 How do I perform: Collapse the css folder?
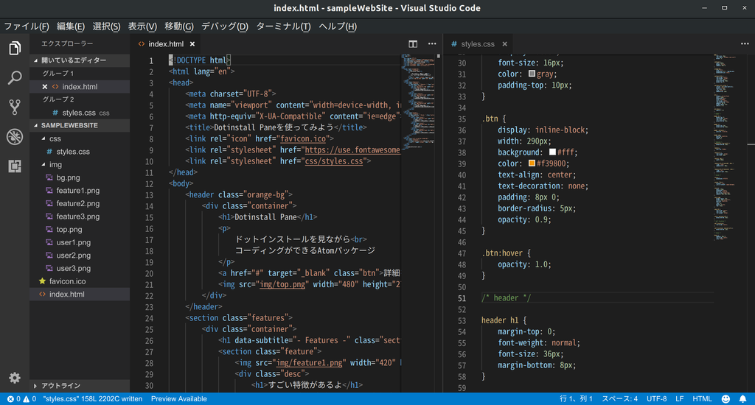coord(44,138)
